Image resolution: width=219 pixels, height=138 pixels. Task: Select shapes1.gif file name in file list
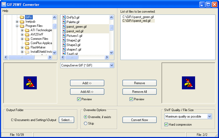[x=74, y=49]
